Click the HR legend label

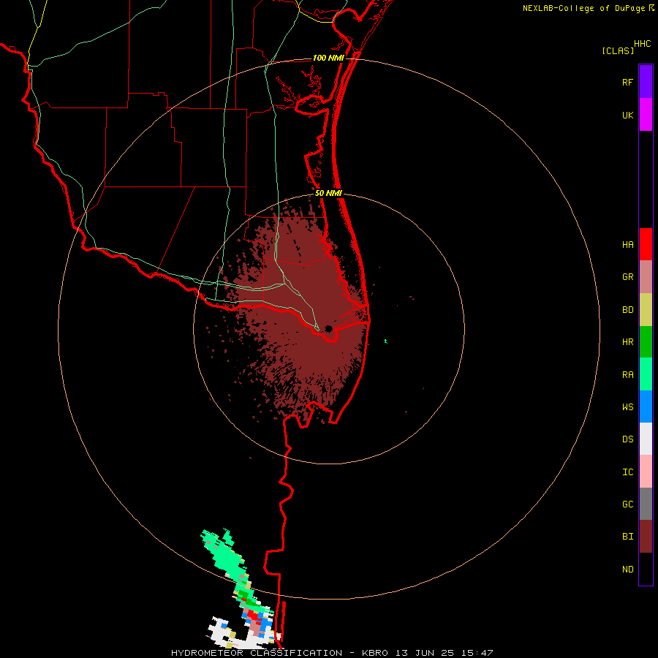(x=627, y=342)
